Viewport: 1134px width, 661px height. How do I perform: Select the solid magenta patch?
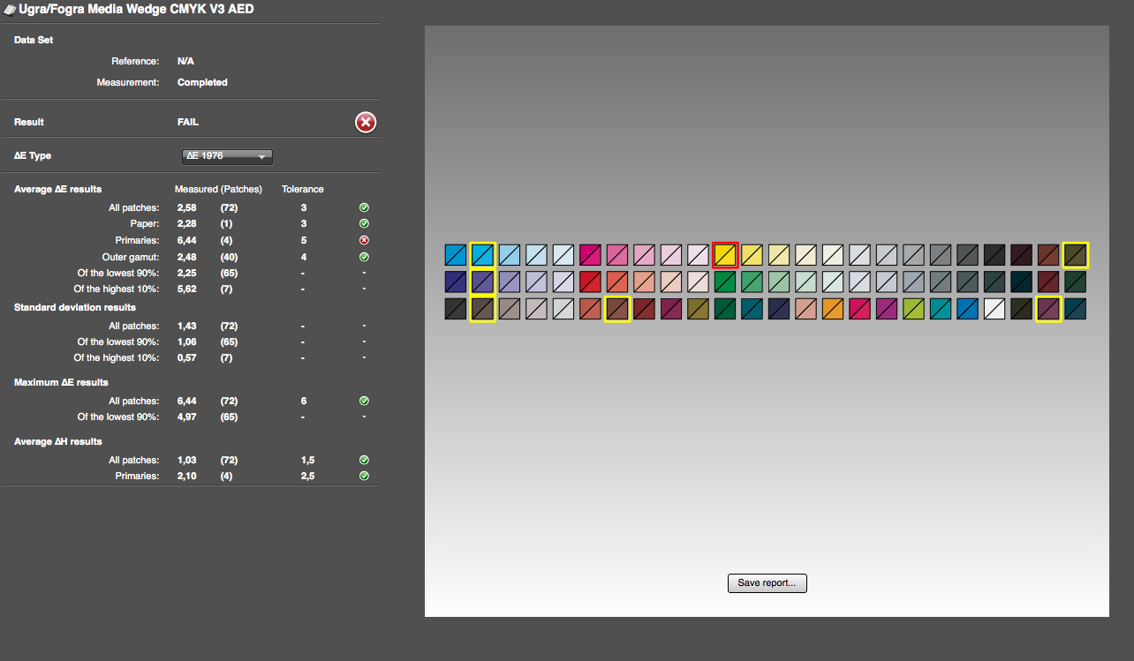[590, 255]
